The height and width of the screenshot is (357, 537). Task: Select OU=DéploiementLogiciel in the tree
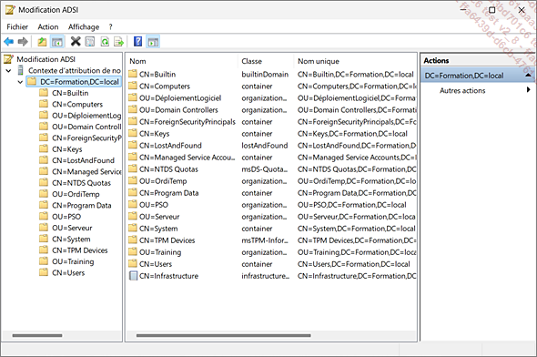click(x=86, y=116)
